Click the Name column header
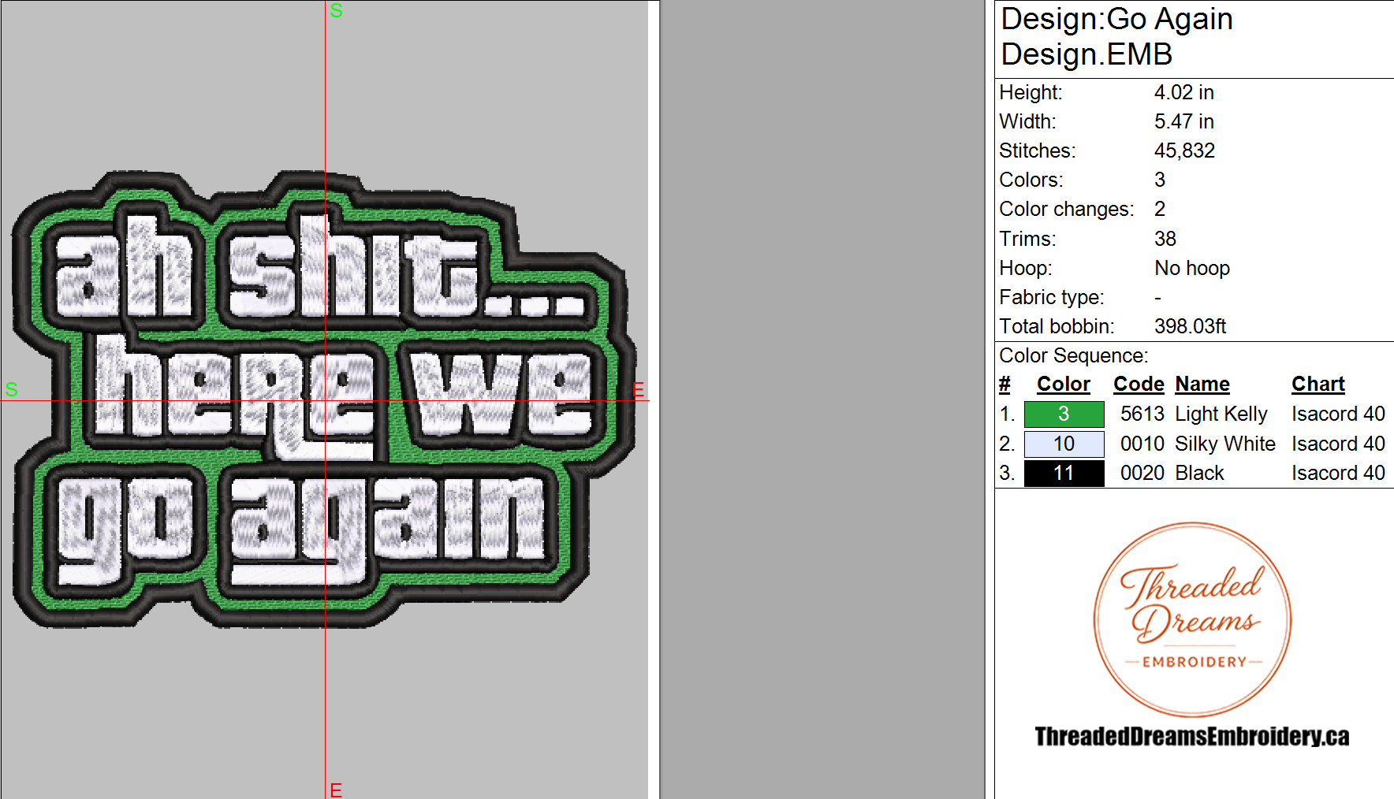The height and width of the screenshot is (799, 1394). point(1202,384)
